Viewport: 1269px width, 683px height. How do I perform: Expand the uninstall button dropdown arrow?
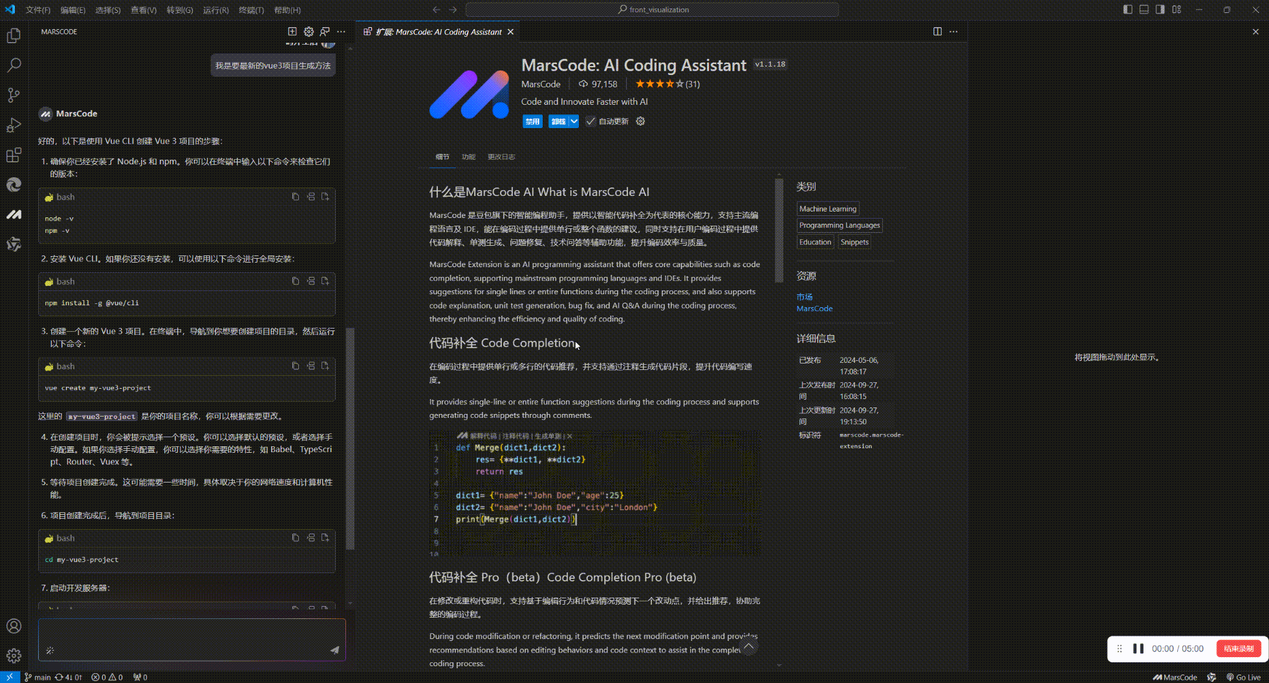[574, 122]
